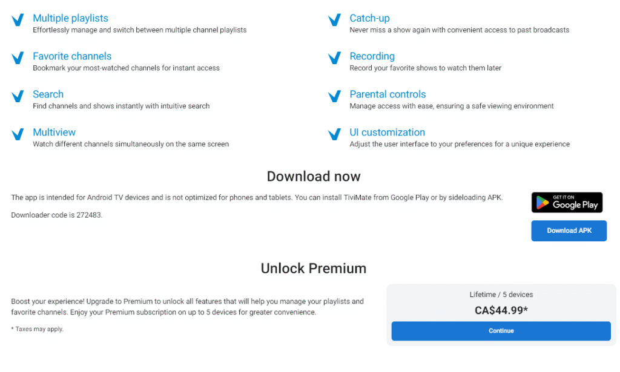
Task: Click the Downloader code 272483 text
Action: [56, 215]
